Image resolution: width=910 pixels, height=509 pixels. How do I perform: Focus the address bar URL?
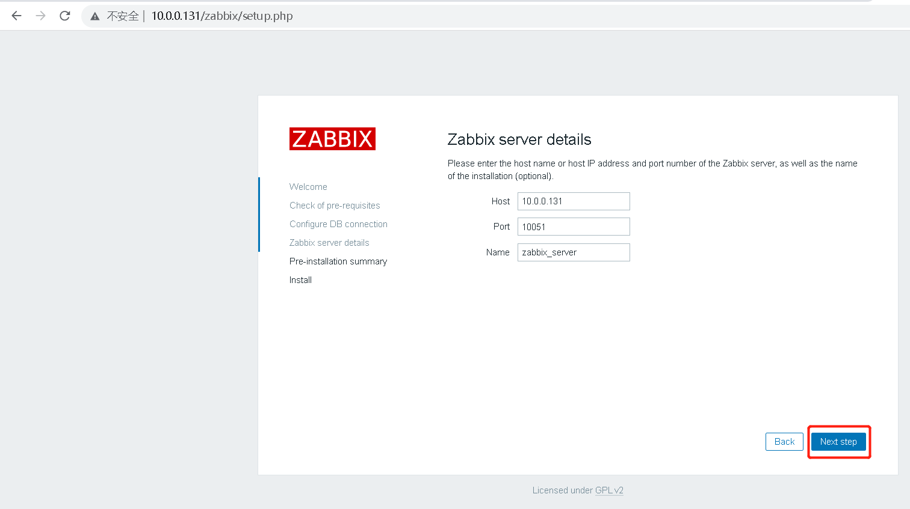222,16
